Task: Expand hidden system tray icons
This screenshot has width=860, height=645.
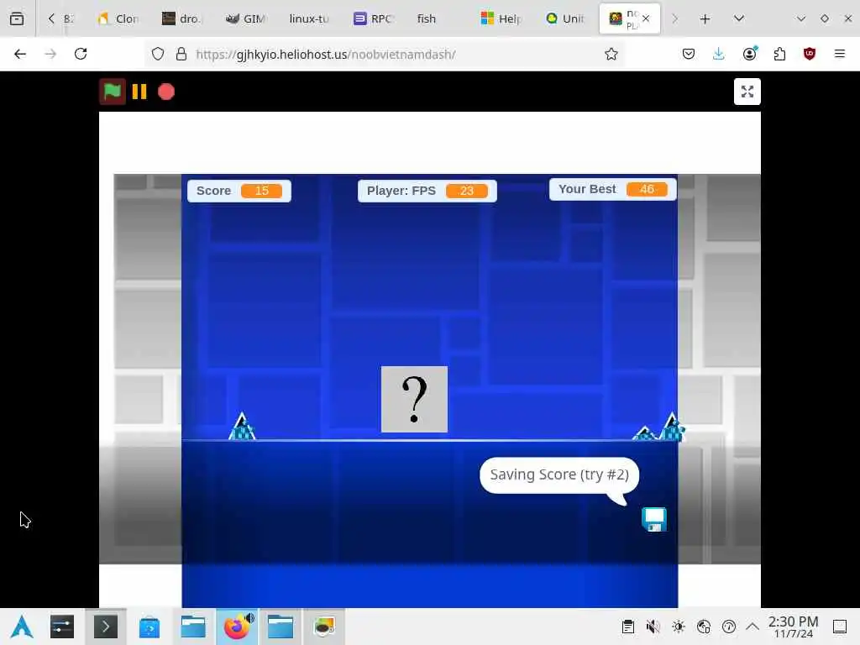Action: click(752, 627)
